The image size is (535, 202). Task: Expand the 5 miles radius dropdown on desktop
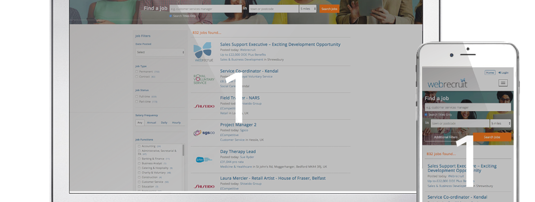[x=308, y=9]
